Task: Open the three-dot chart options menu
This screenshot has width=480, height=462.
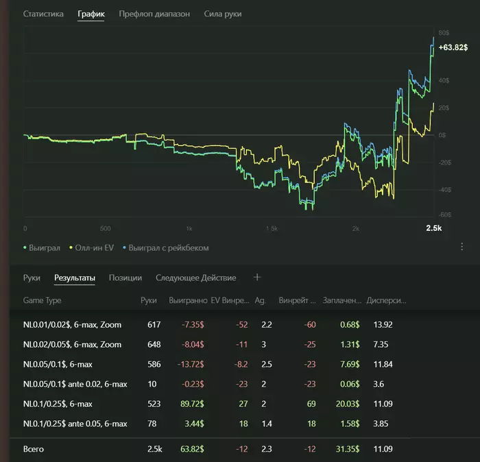Action: pyautogui.click(x=461, y=247)
